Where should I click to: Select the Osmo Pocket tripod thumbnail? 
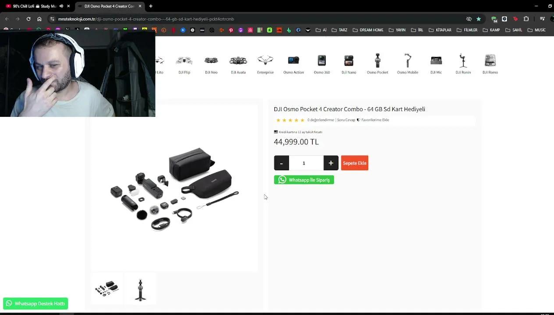click(x=140, y=289)
